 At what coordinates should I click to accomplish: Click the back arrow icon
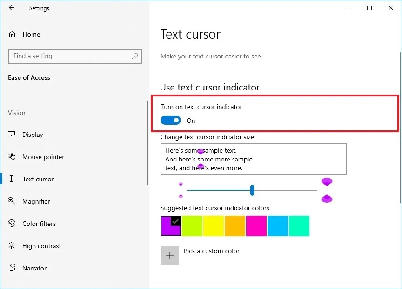point(11,8)
